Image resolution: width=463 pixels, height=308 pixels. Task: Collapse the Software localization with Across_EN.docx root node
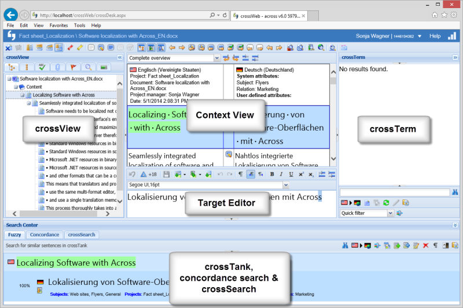[9, 79]
